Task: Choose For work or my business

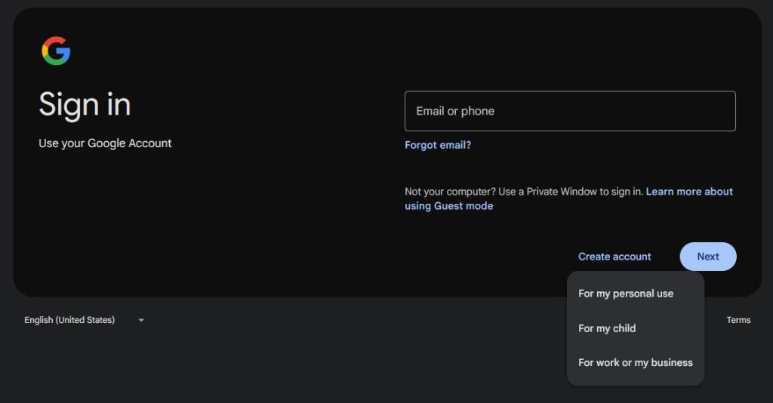Action: [x=636, y=362]
